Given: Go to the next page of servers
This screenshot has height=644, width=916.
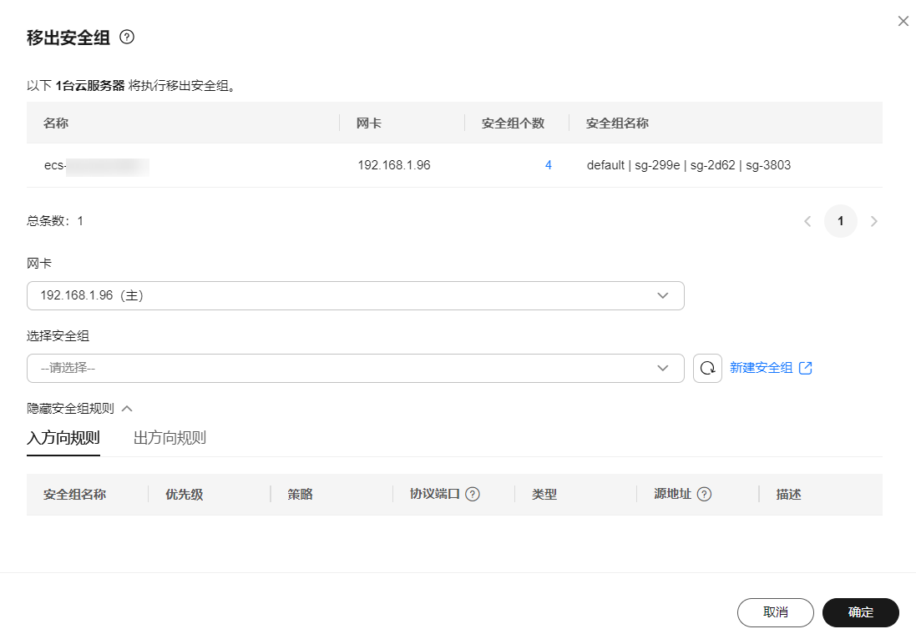Looking at the screenshot, I should tap(873, 220).
